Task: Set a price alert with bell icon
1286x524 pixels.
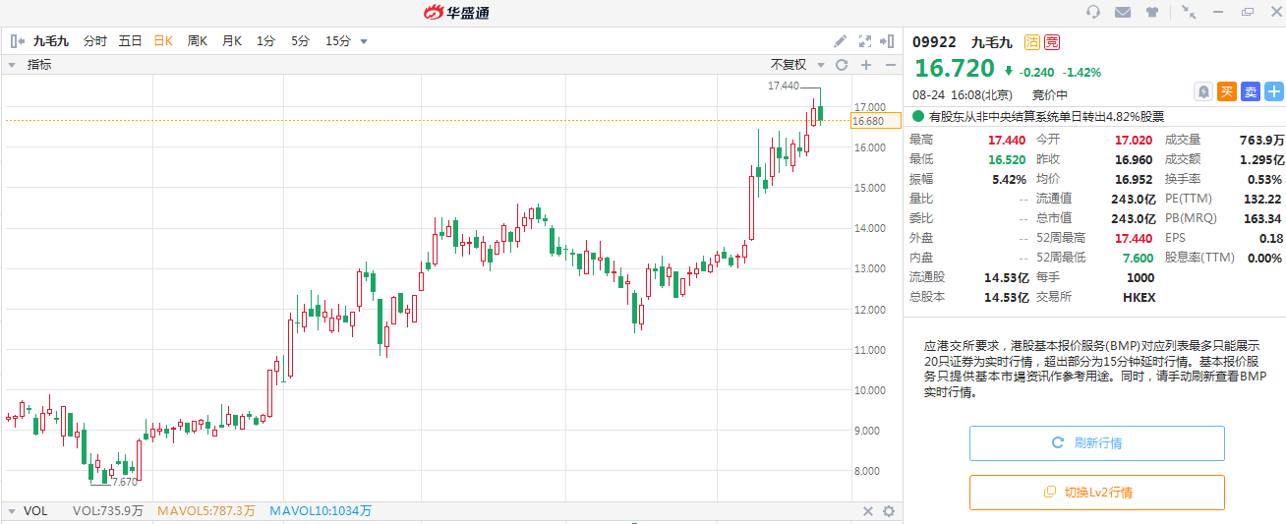Action: pos(1203,91)
